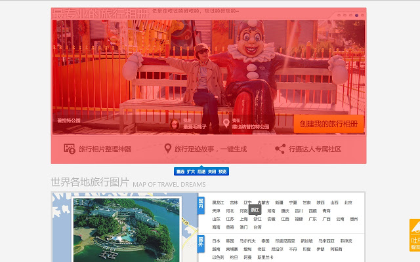Click the 日本 country link
This screenshot has height=262, width=420.
[x=216, y=241]
